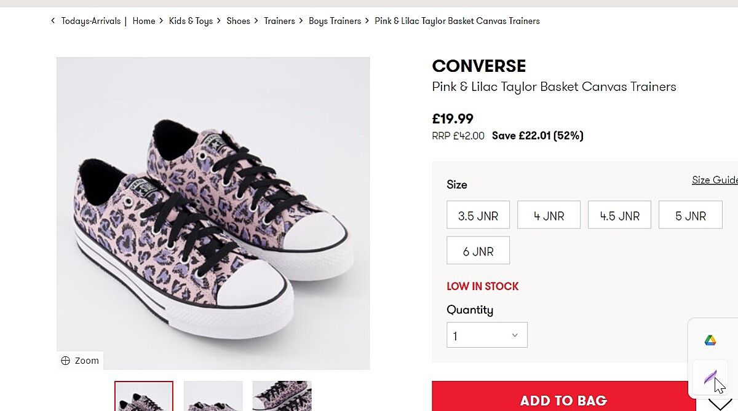Select the first product thumbnail
This screenshot has height=411, width=738.
click(x=144, y=396)
